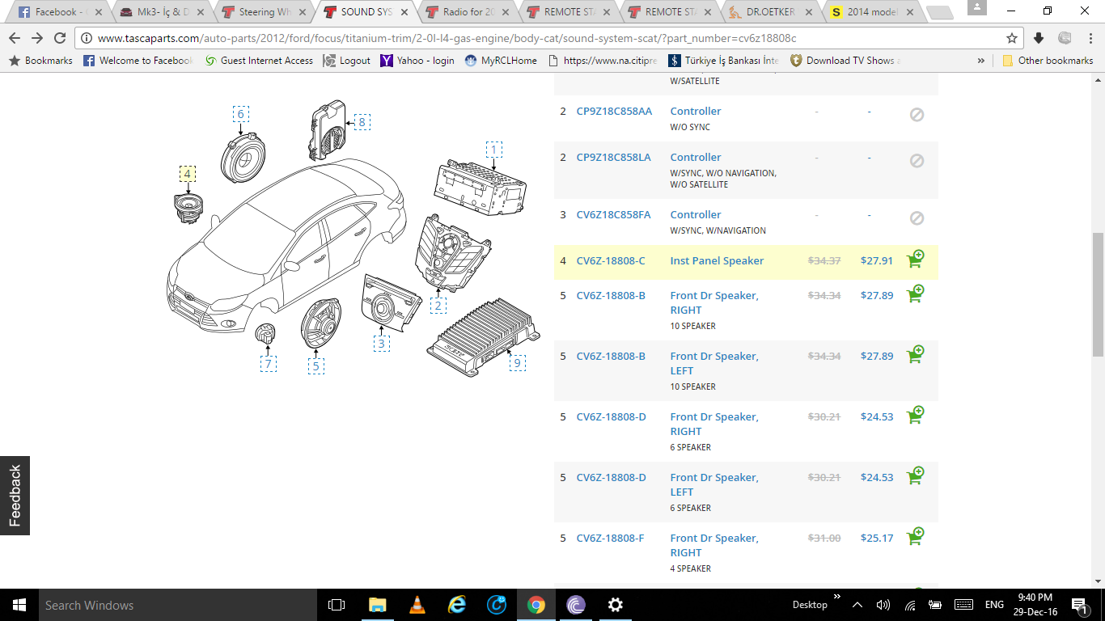Image resolution: width=1105 pixels, height=621 pixels.
Task: Open the Windows Start menu
Action: pos(19,605)
